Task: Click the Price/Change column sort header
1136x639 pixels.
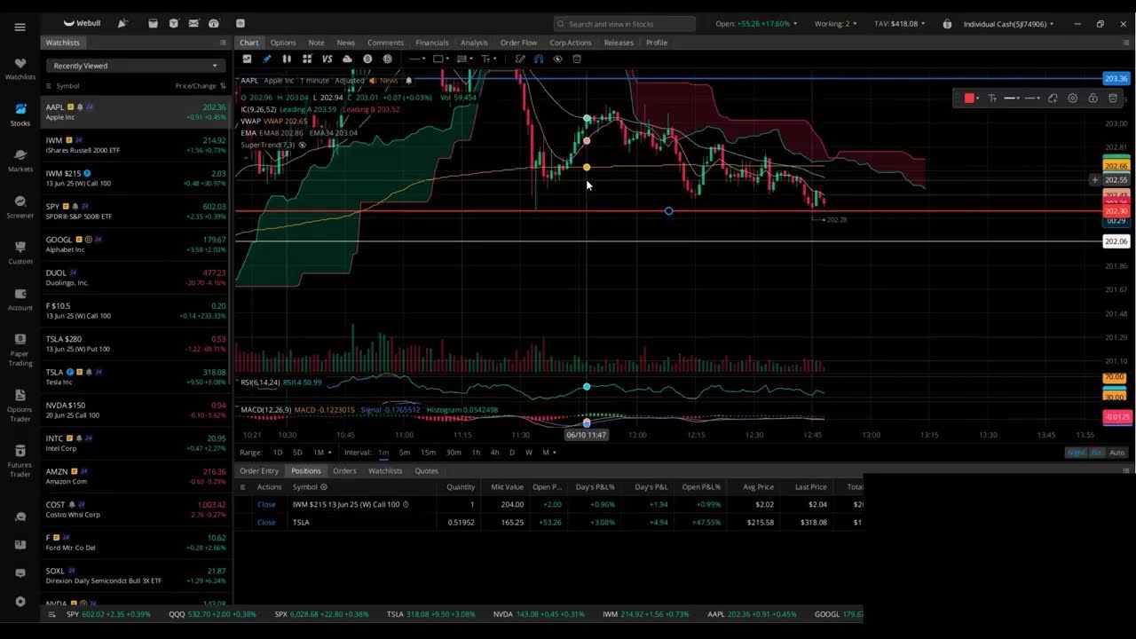Action: click(x=200, y=86)
